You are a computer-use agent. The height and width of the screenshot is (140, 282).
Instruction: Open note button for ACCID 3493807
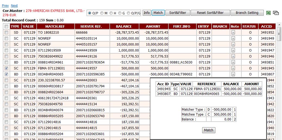click(x=233, y=74)
